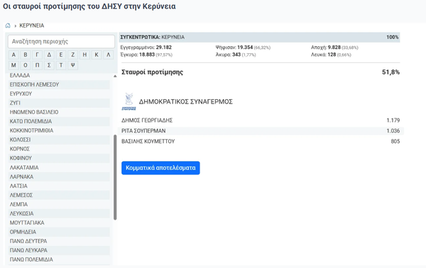The height and width of the screenshot is (268, 426).
Task: Click the Σταυροί προτίμησης heading
Action: pos(152,72)
